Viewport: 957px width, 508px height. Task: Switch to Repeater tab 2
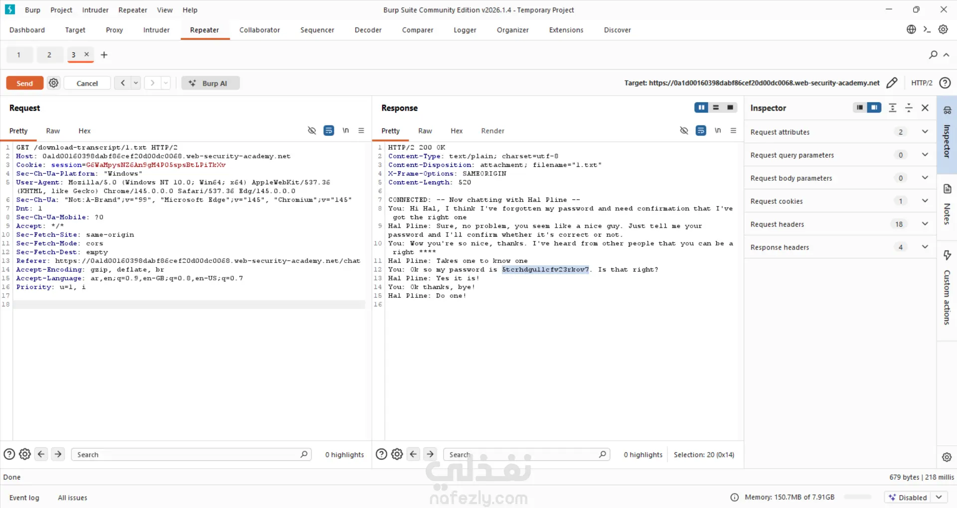[x=49, y=55]
